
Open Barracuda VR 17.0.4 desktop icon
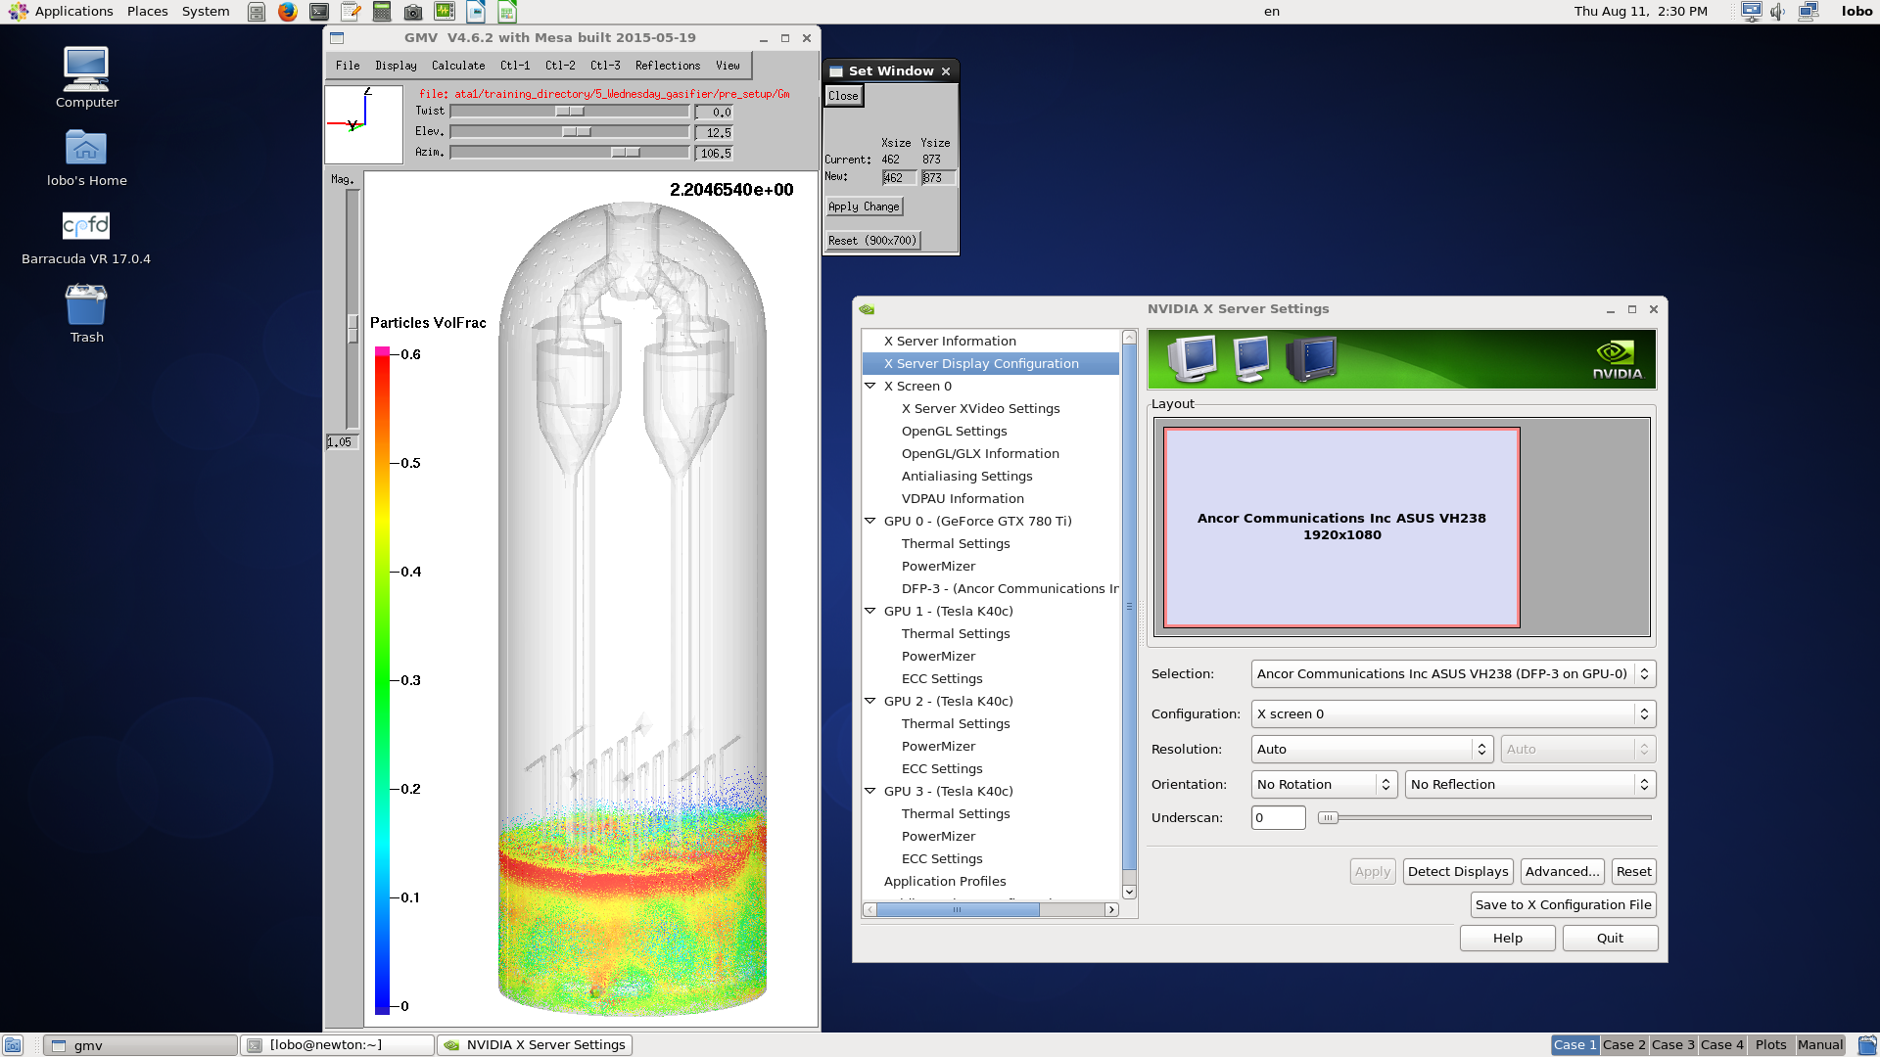click(86, 226)
